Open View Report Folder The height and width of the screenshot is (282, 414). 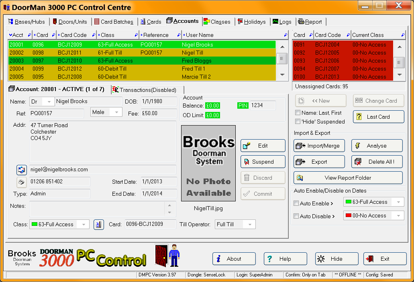click(348, 178)
